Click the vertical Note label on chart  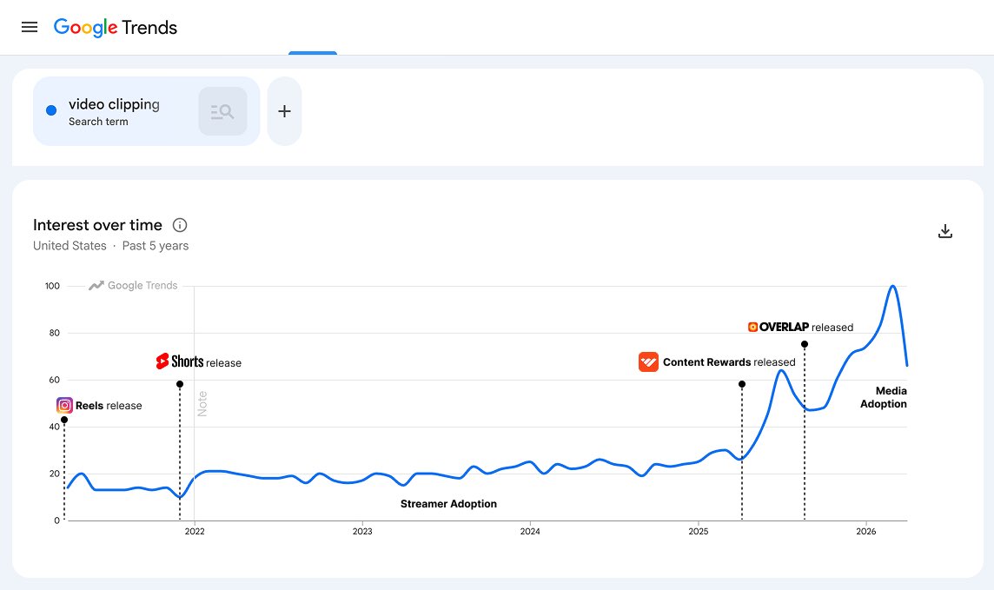[x=202, y=404]
